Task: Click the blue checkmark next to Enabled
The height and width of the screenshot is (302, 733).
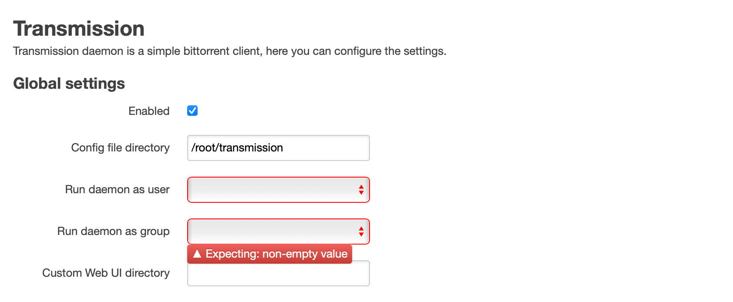Action: coord(192,111)
